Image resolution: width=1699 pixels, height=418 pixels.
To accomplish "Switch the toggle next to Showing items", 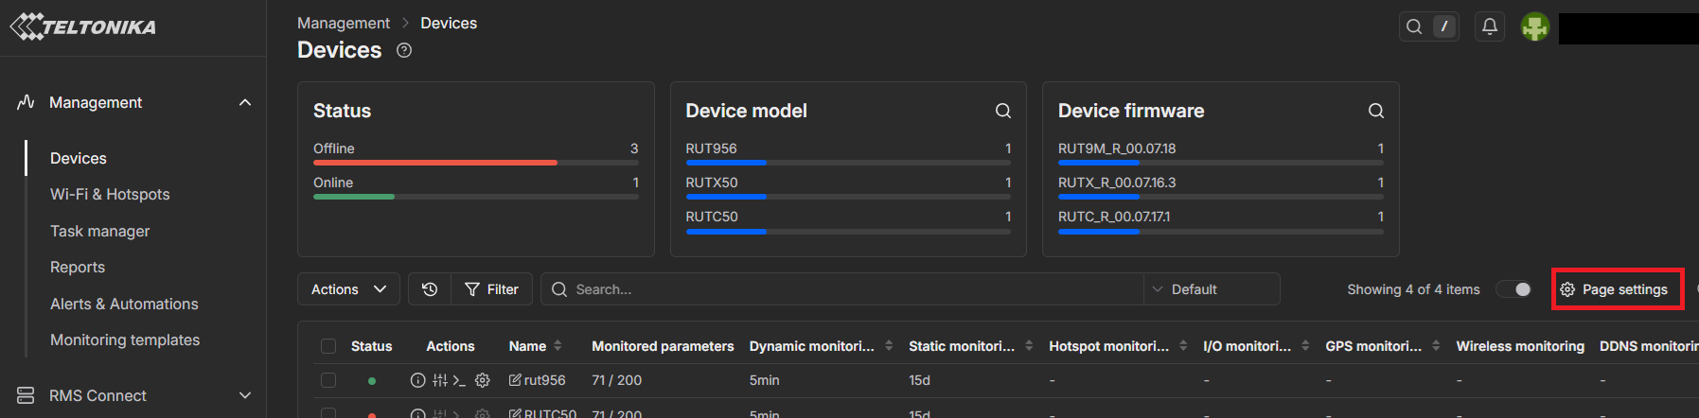I will click(x=1514, y=289).
